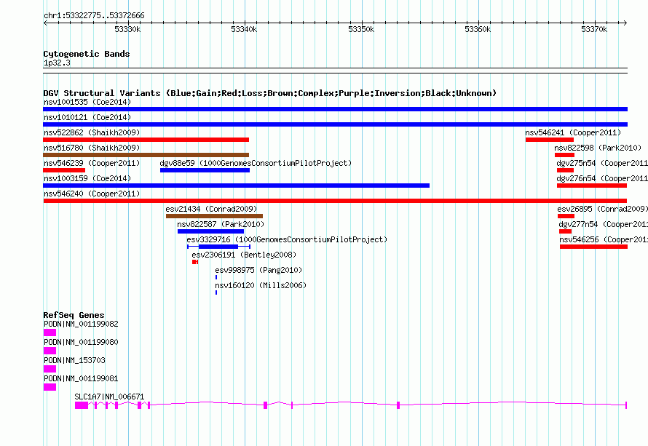The width and height of the screenshot is (648, 446).
Task: Open the esv26895 (Conrad2009) red bar
Action: 566,216
